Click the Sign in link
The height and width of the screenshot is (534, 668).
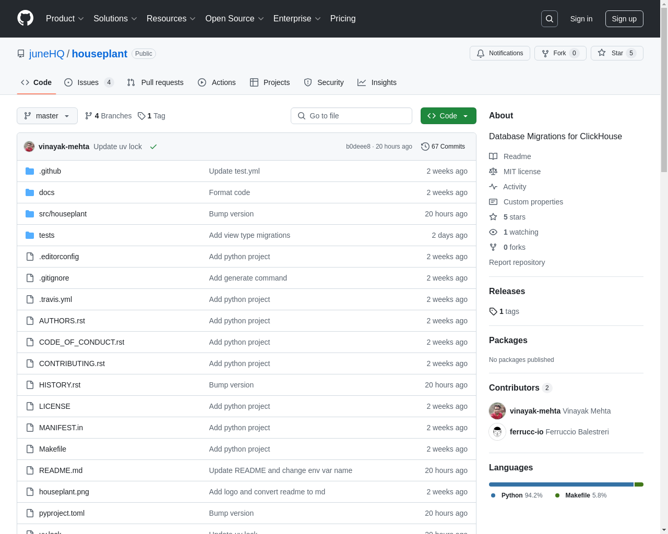[581, 19]
